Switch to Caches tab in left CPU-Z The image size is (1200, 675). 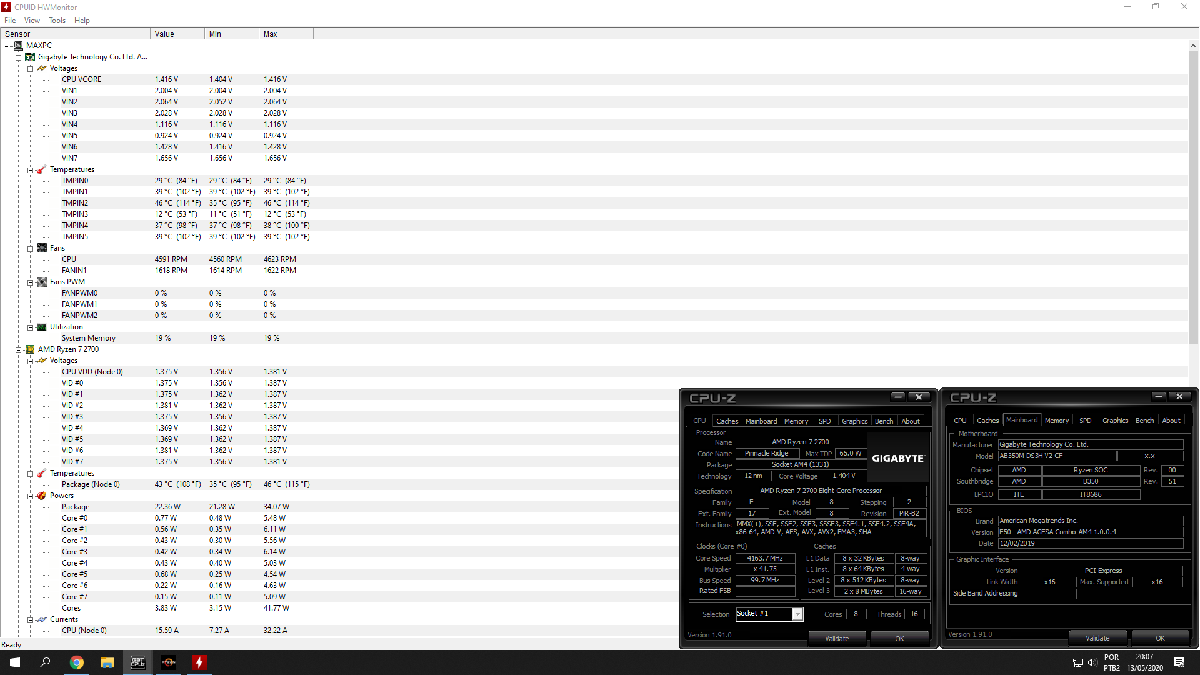727,421
